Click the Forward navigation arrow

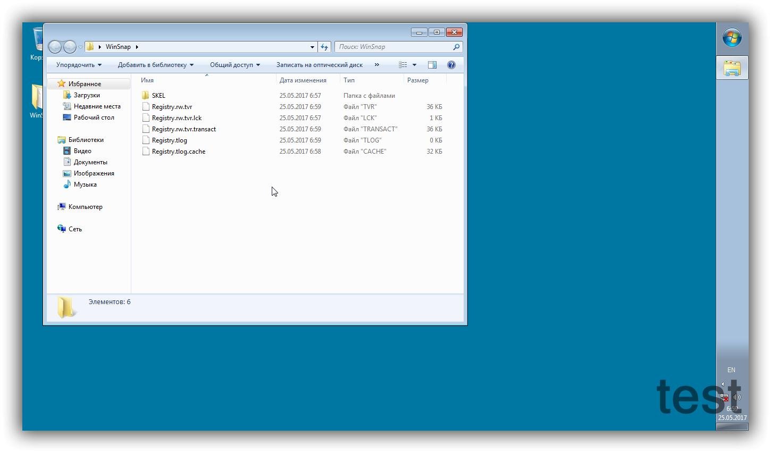pyautogui.click(x=69, y=47)
